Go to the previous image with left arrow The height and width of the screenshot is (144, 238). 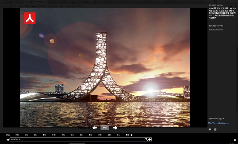(x=95, y=128)
